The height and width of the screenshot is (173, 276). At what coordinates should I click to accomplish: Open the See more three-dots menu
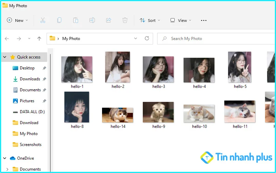click(x=204, y=21)
